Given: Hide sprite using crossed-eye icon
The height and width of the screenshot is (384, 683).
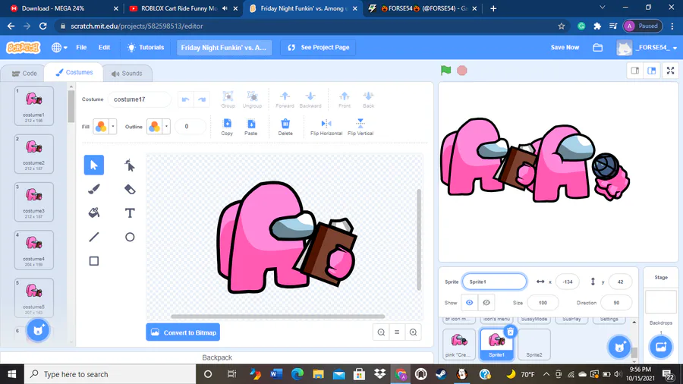Looking at the screenshot, I should (x=486, y=303).
